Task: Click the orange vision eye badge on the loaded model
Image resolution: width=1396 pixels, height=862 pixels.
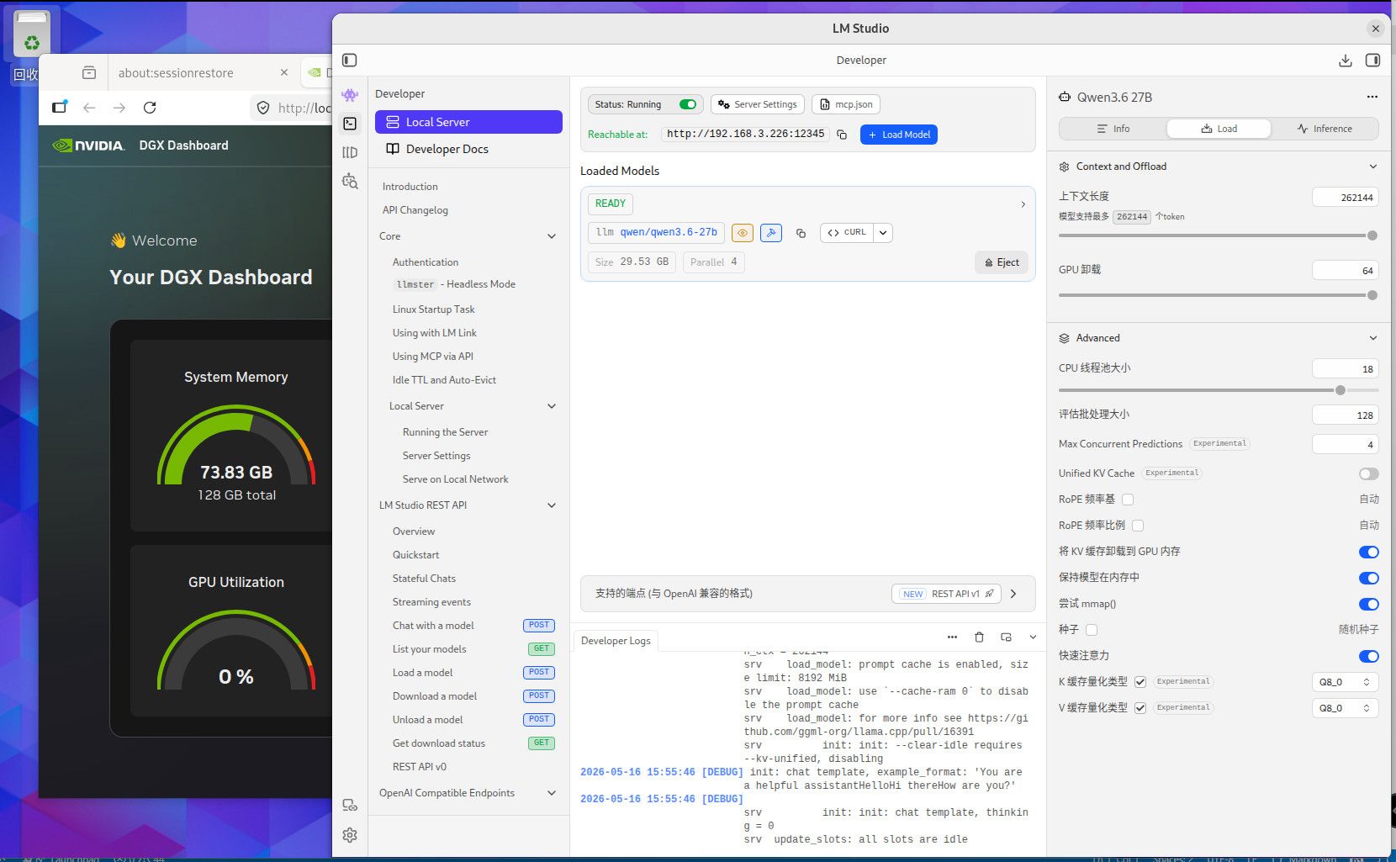Action: [743, 233]
